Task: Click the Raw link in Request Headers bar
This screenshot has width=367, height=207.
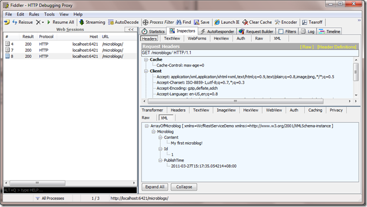Action: [307, 47]
